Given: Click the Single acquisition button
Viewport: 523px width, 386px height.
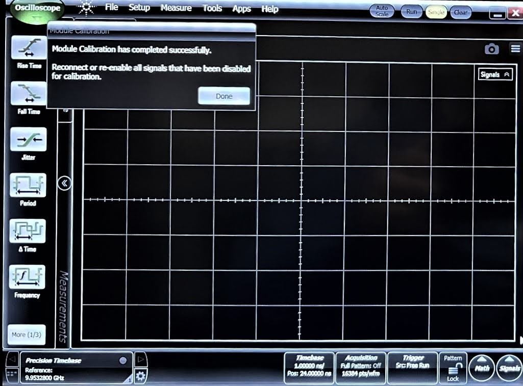Looking at the screenshot, I should pos(436,12).
